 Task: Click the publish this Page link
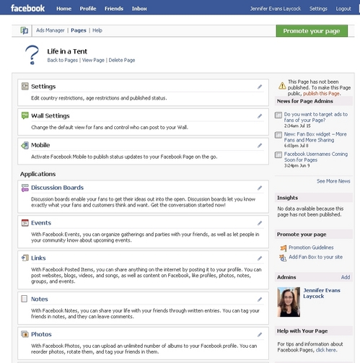(x=321, y=94)
